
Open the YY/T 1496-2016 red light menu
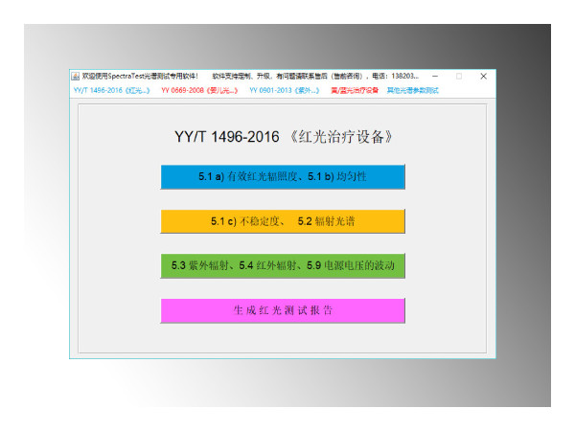[110, 90]
